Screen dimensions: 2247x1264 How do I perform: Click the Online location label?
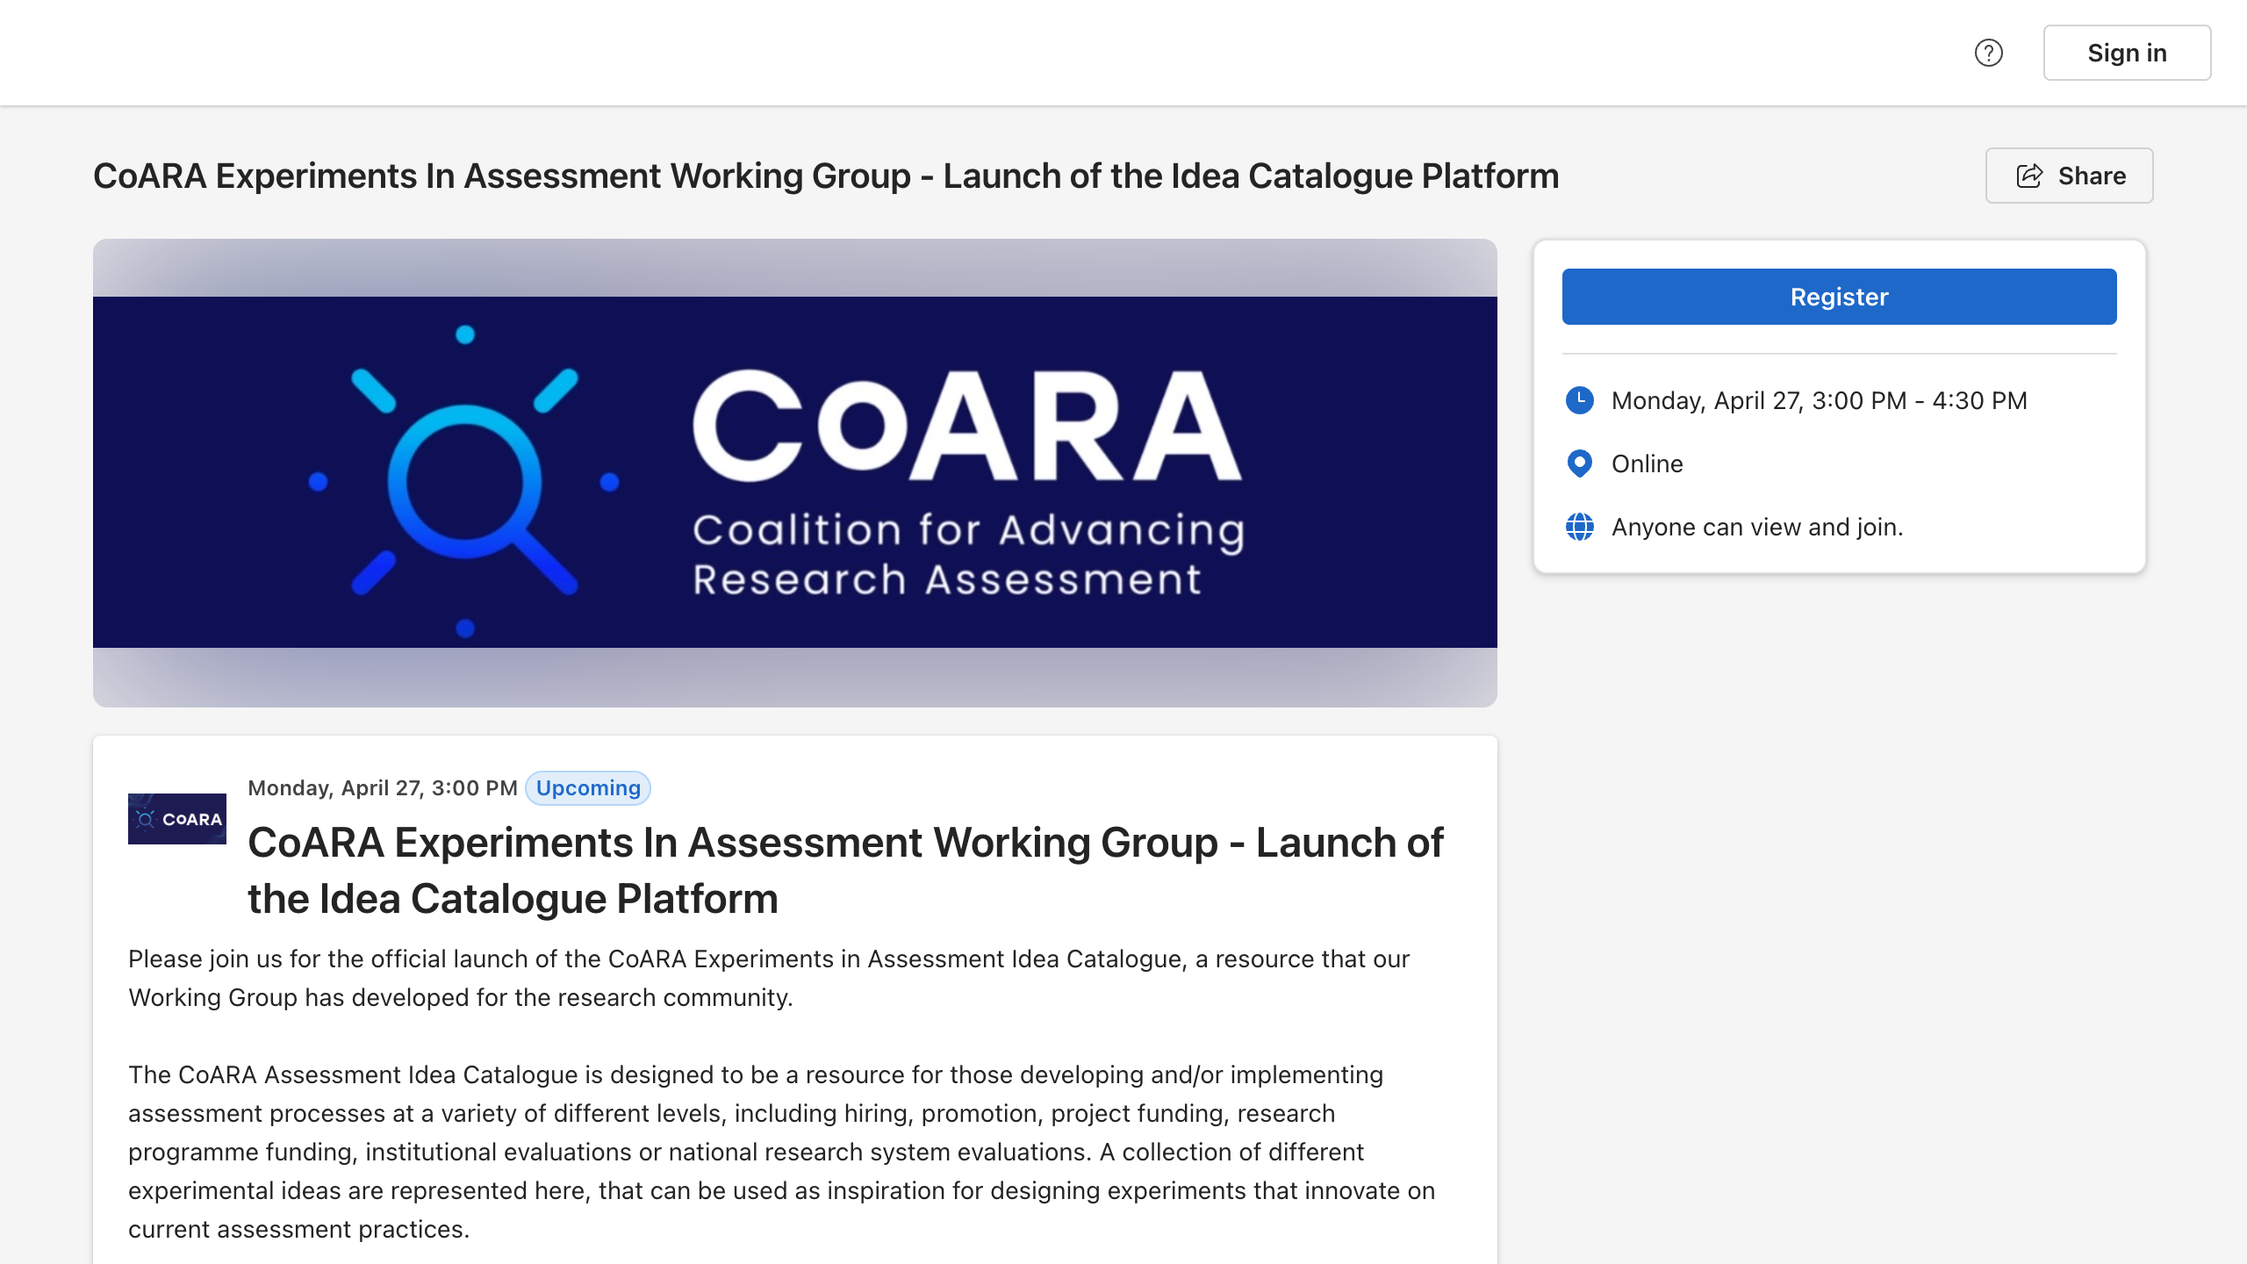[1647, 463]
